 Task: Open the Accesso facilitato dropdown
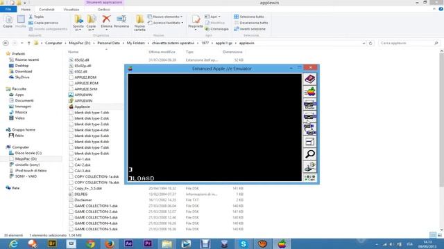click(165, 23)
